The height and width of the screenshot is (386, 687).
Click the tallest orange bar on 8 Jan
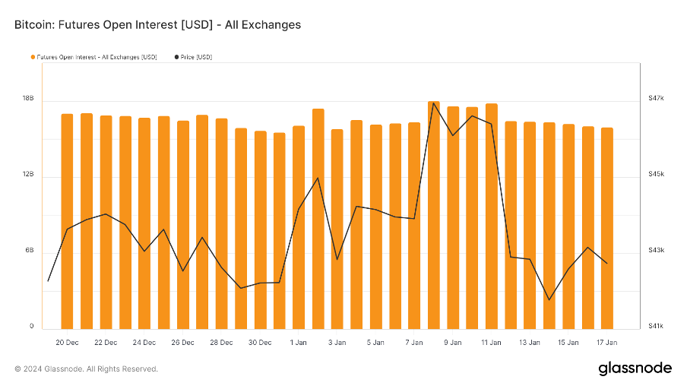(434, 213)
